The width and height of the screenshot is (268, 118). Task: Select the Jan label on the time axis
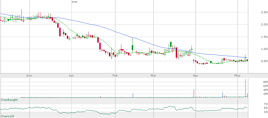pos(71,75)
